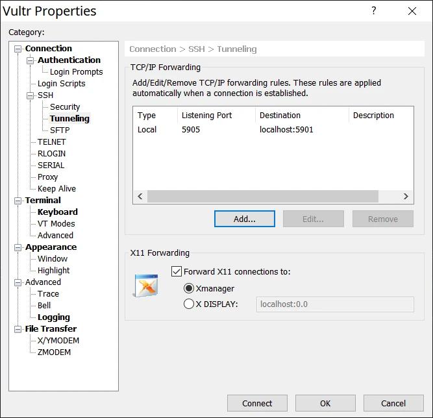This screenshot has width=433, height=418.
Task: Select the VT Modes category
Action: coord(56,224)
